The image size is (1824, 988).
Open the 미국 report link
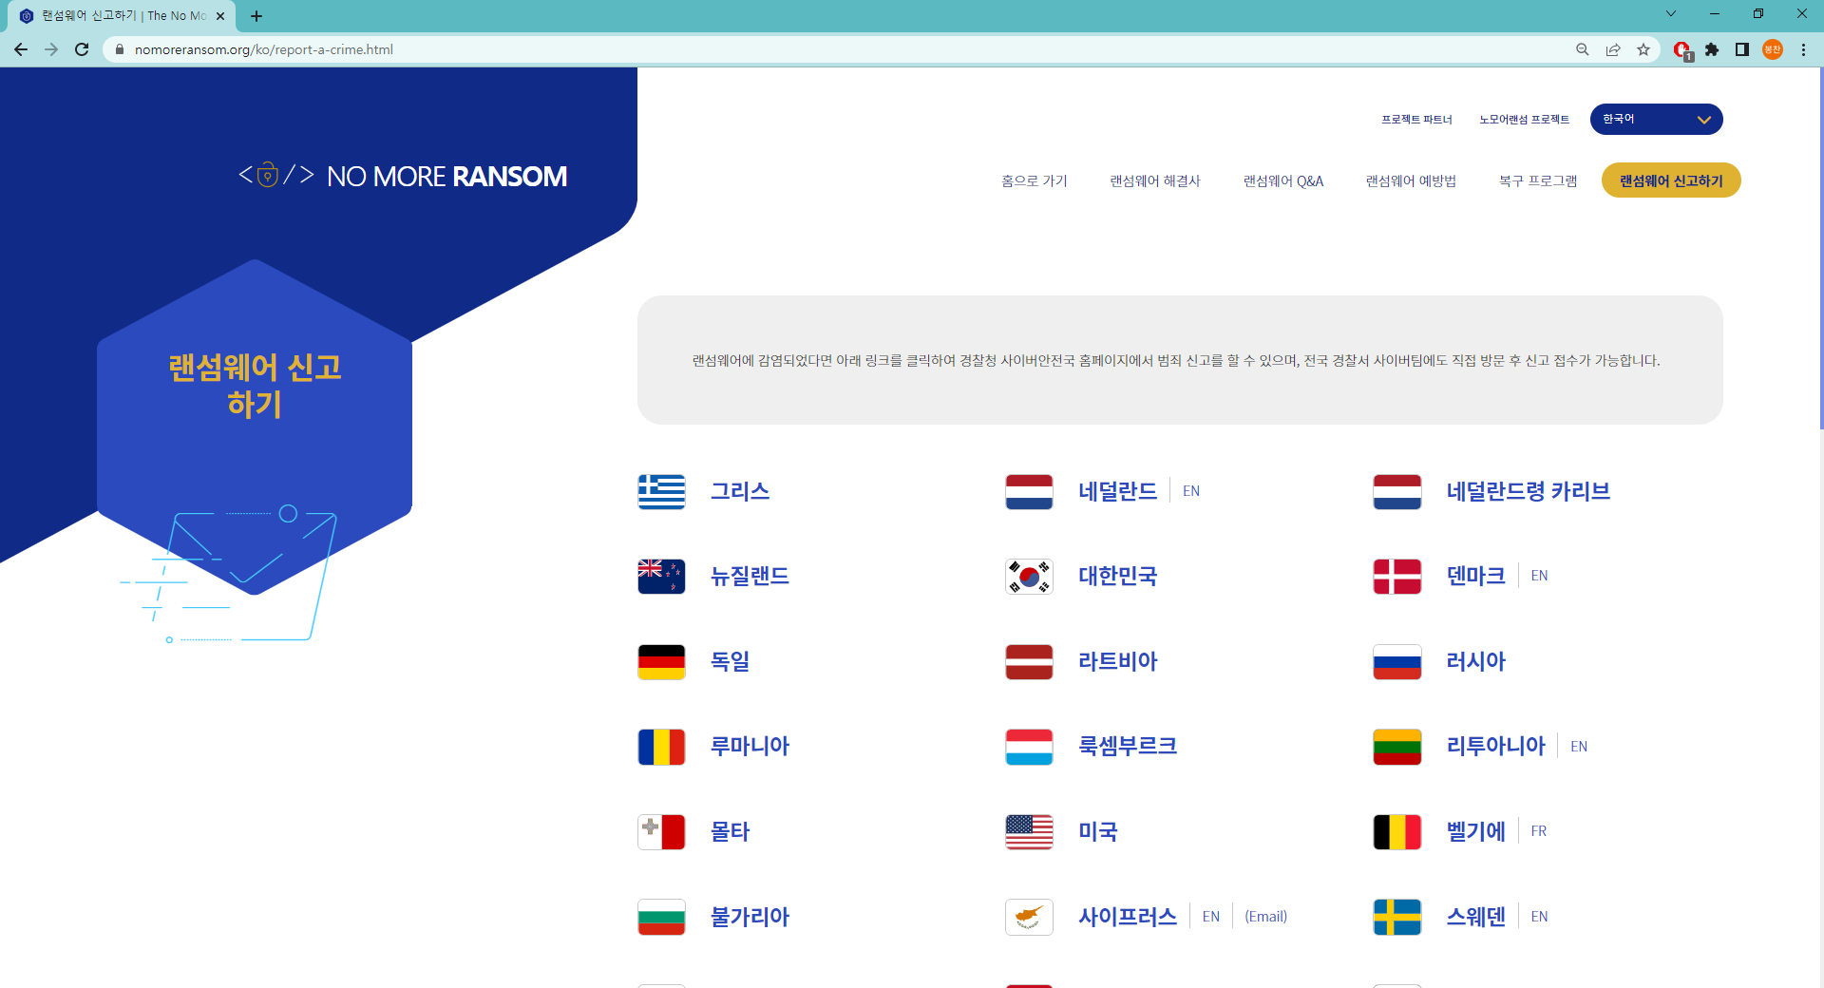tap(1097, 831)
